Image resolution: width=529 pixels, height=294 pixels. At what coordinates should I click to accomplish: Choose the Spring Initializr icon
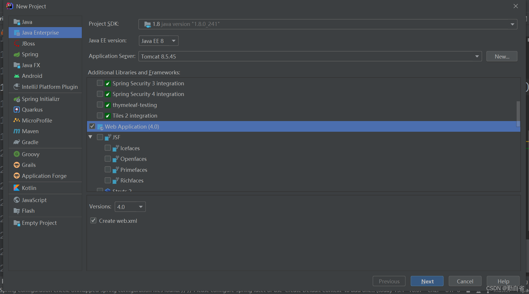tap(17, 99)
